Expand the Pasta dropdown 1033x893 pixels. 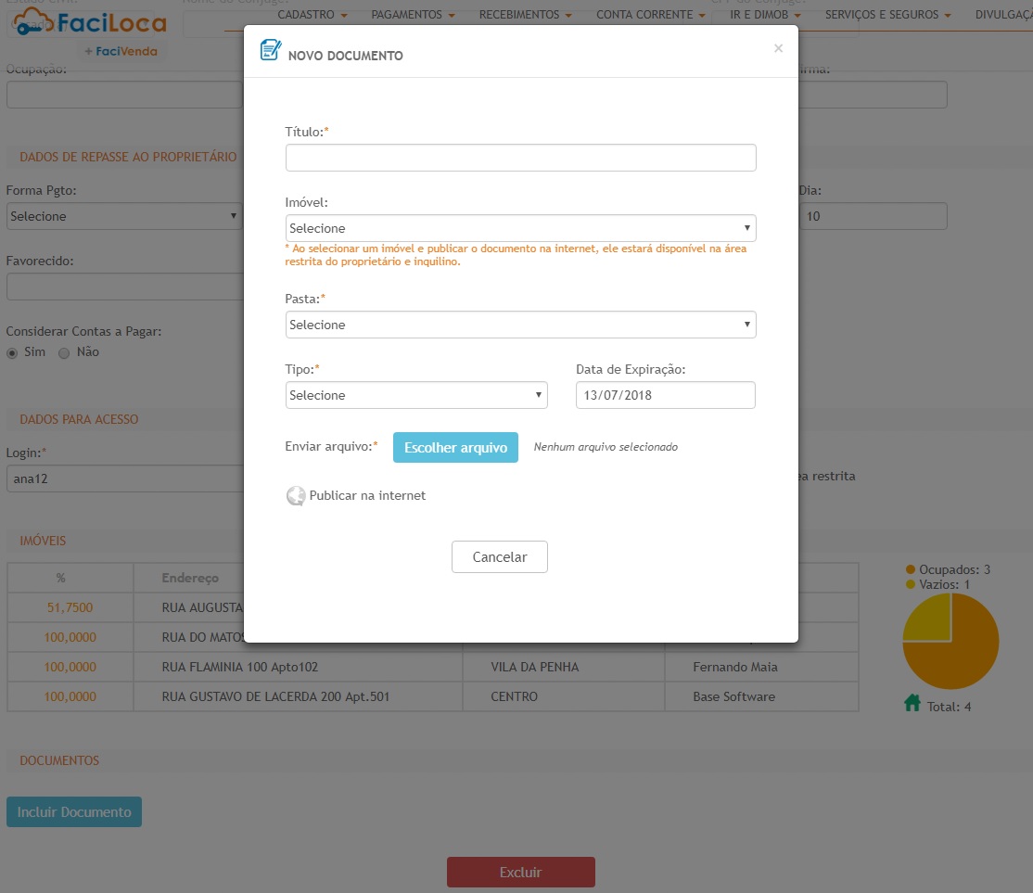(520, 325)
